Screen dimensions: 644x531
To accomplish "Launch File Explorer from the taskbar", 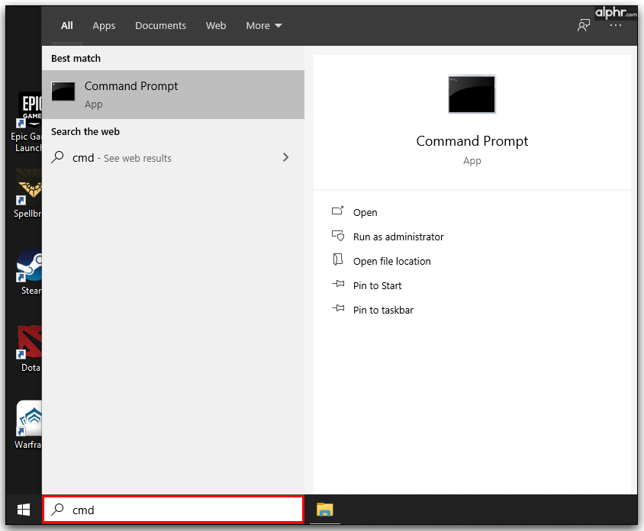I will (325, 510).
